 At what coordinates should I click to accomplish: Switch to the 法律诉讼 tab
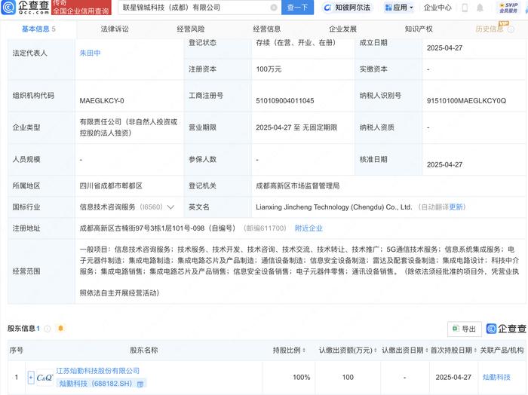[x=115, y=29]
